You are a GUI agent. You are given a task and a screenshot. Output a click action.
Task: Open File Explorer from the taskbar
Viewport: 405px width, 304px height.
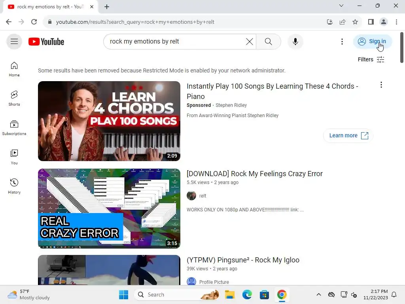[x=230, y=294]
